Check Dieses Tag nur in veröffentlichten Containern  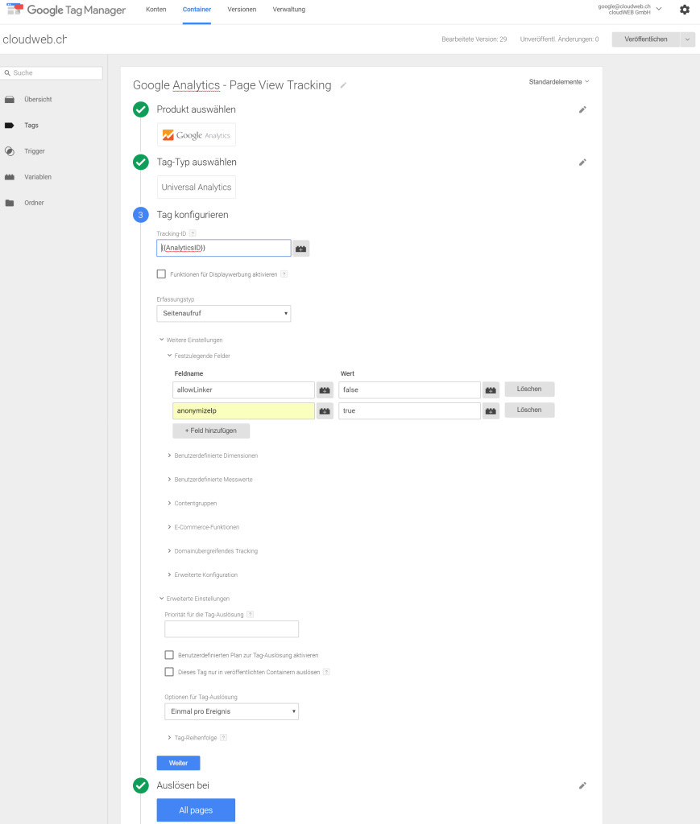pos(169,672)
